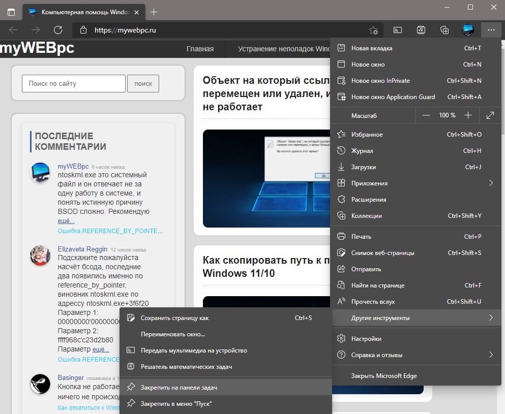Toggle the three-dots Settings and more button

click(x=491, y=30)
